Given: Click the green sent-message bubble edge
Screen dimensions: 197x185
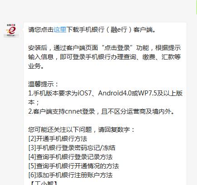Looking at the screenshot, I should [x=197, y=7].
